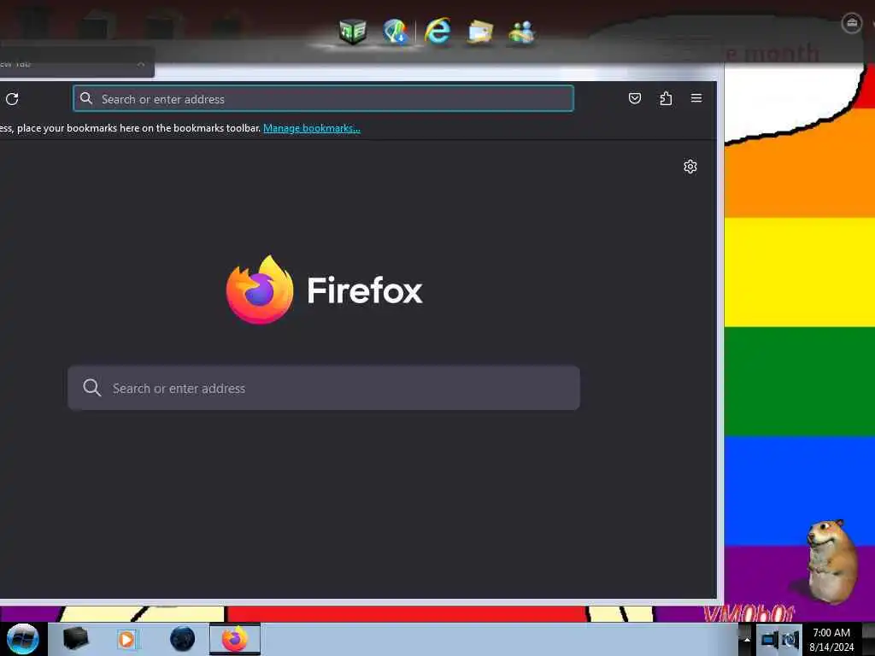Open the Firefox hamburger application menu
This screenshot has width=875, height=656.
696,98
